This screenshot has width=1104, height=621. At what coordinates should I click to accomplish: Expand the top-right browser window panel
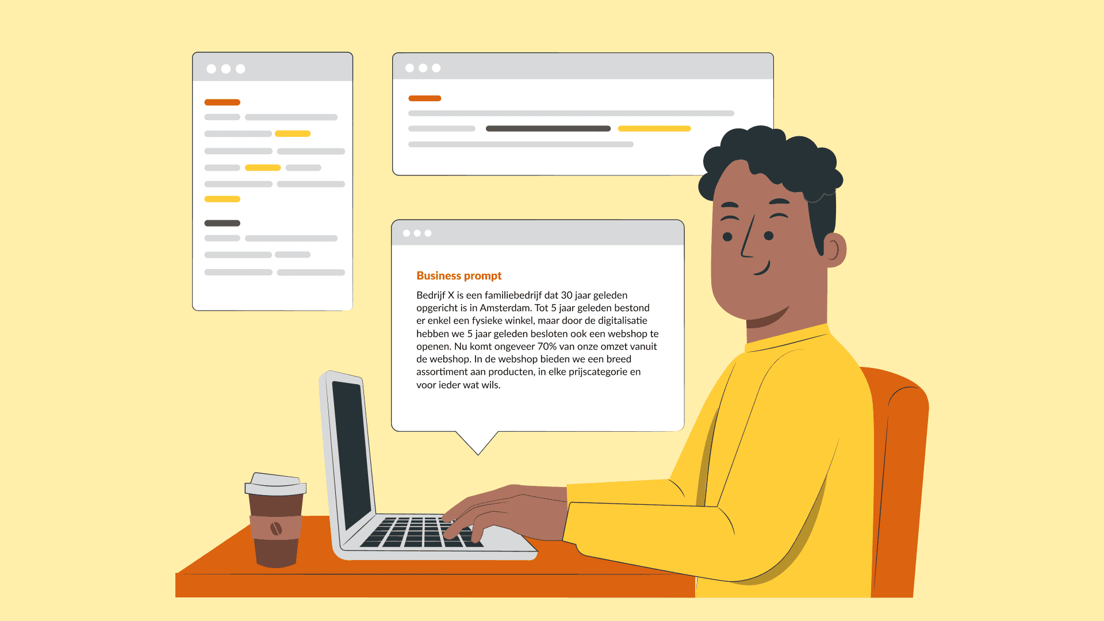tap(436, 70)
